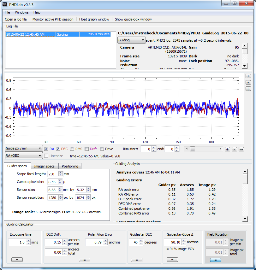
Task: Switch to the Imager specs tab
Action: [44, 166]
